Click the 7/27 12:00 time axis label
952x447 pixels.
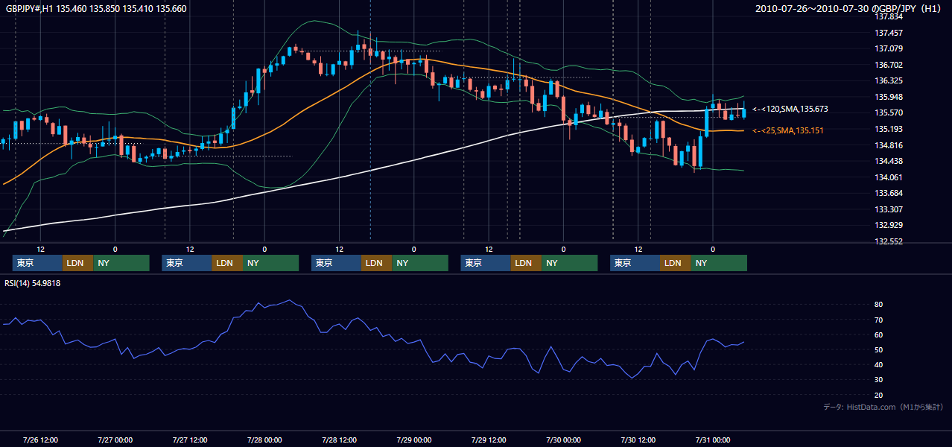tap(189, 440)
